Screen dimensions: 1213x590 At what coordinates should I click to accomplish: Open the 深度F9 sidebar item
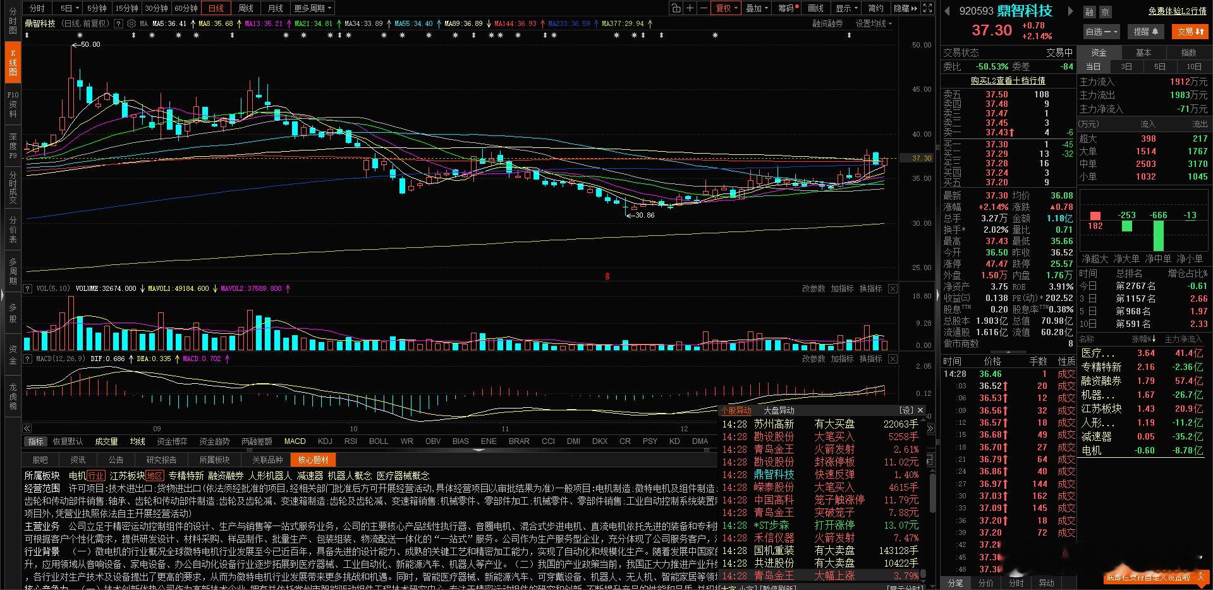[13, 146]
